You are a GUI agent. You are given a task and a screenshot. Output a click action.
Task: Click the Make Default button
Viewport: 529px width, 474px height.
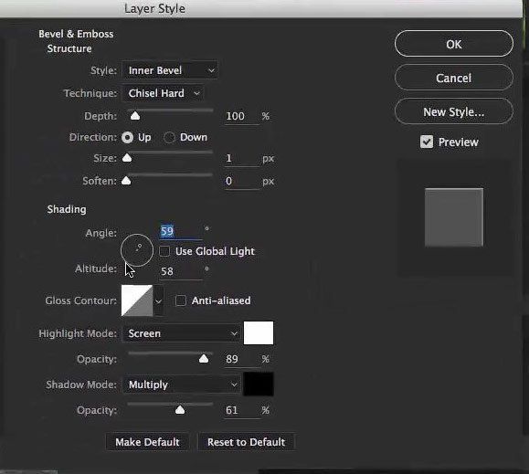click(147, 442)
